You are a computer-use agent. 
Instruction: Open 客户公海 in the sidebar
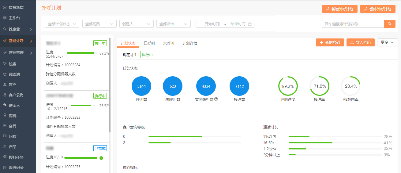[16, 95]
